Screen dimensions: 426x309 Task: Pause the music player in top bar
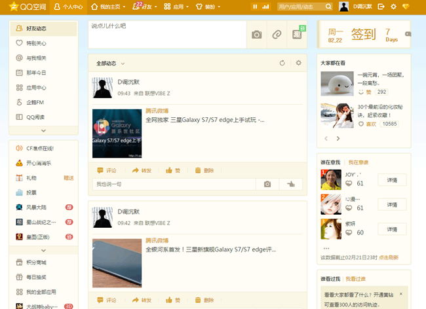(255, 7)
